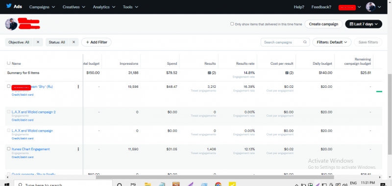
Task: Open the Analytics menu
Action: pos(104,7)
